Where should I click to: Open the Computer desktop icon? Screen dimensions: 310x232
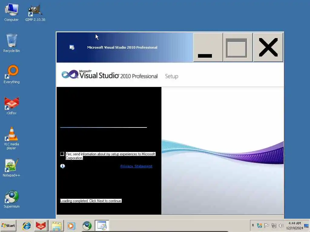tap(12, 12)
